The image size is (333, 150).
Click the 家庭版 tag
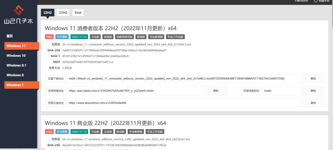pos(108,37)
